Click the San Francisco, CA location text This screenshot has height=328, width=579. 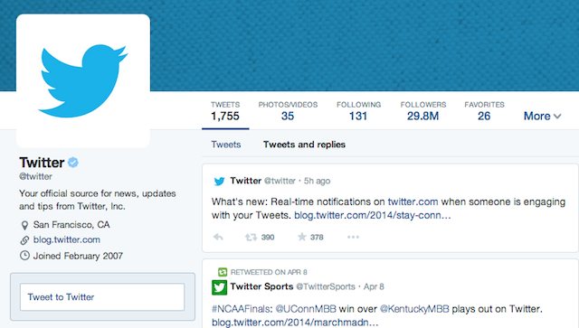71,225
